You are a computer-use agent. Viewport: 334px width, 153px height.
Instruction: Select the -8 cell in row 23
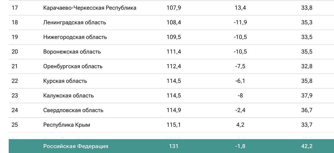(240, 96)
